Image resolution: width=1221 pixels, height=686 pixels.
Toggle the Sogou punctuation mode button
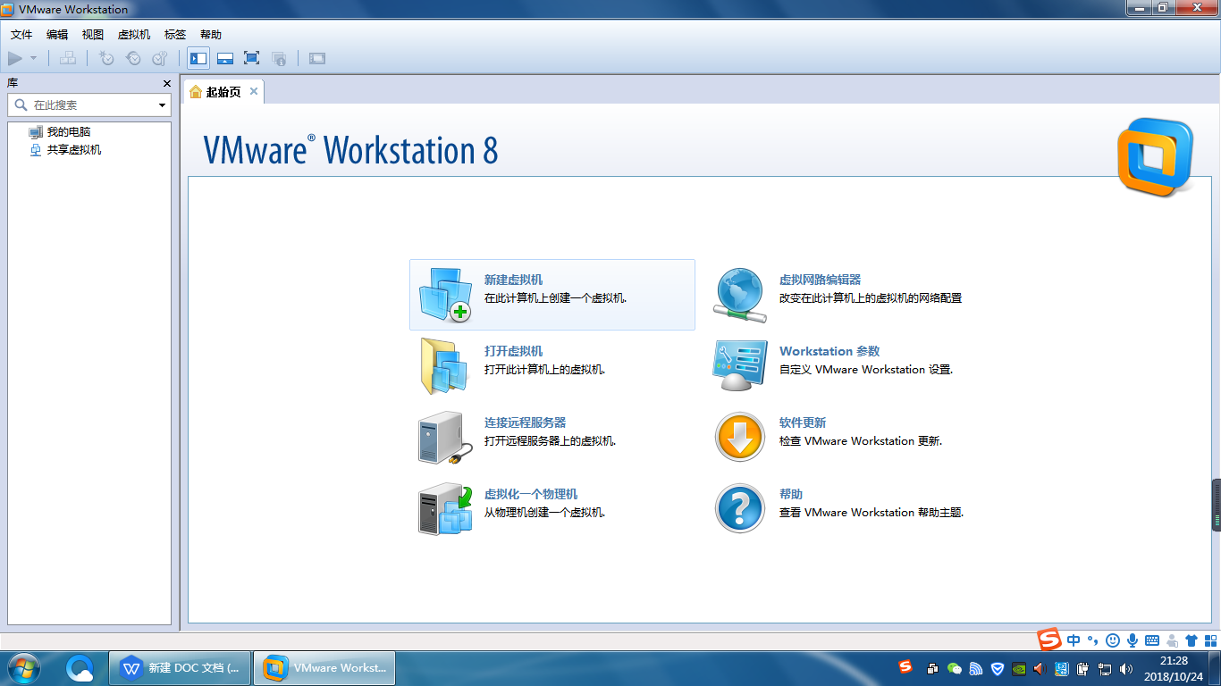[x=1092, y=640]
